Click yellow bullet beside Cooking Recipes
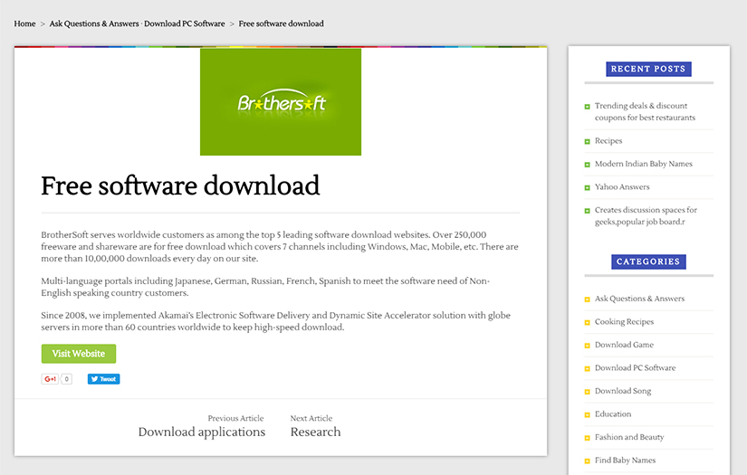The image size is (747, 475). (587, 322)
